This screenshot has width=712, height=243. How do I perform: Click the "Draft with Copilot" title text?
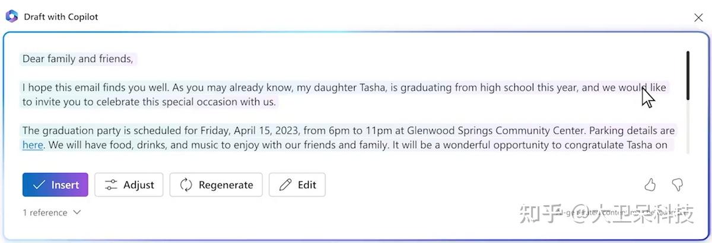click(61, 17)
